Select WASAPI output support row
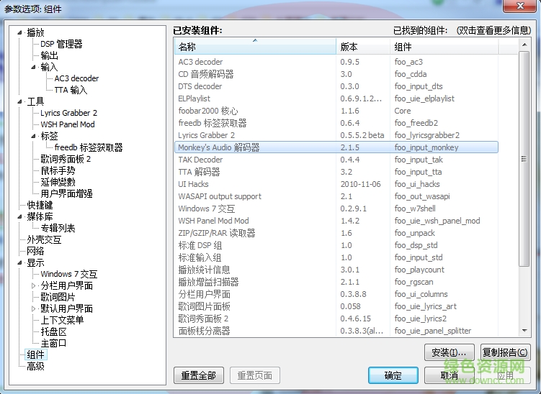 pyautogui.click(x=336, y=196)
